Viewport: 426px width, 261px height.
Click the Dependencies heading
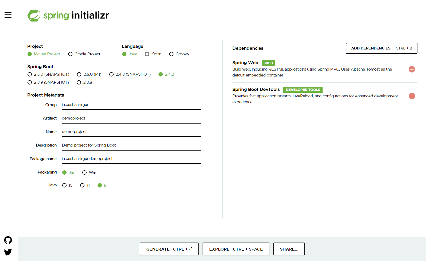tap(247, 48)
